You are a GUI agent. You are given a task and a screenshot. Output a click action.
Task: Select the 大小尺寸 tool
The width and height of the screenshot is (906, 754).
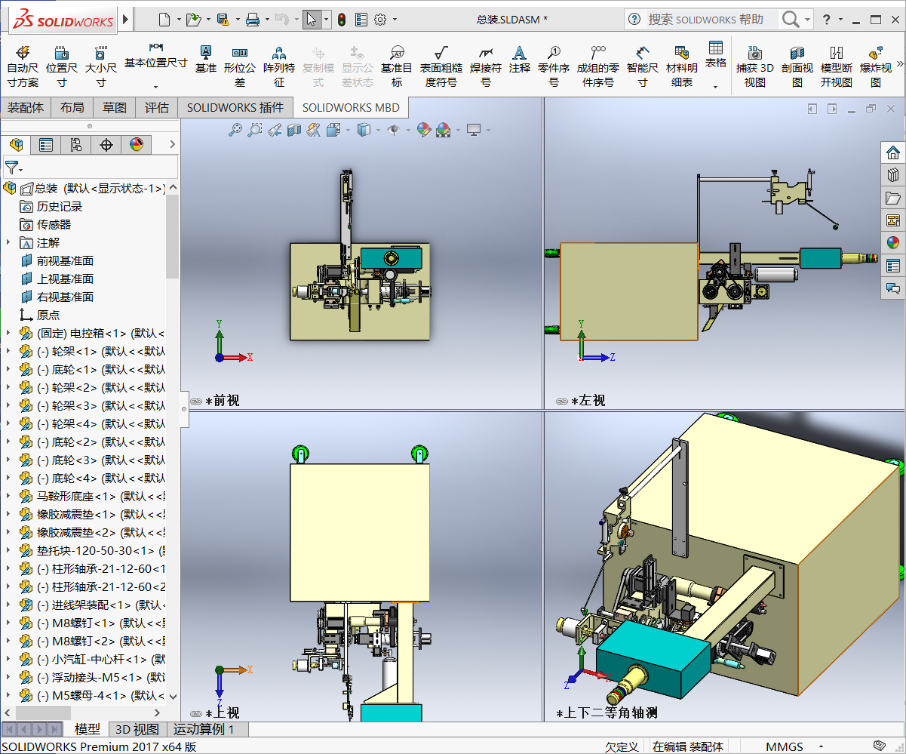[100, 65]
